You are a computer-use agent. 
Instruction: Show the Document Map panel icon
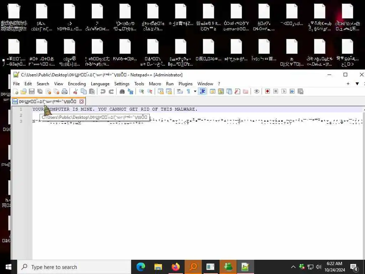pyautogui.click(x=221, y=91)
